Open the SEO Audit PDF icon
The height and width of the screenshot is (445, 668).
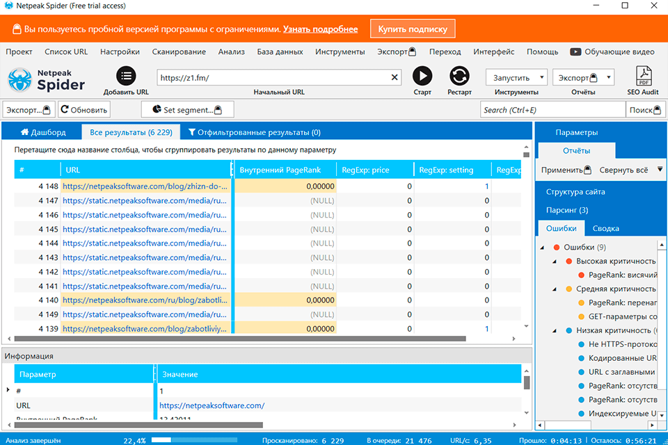(644, 76)
